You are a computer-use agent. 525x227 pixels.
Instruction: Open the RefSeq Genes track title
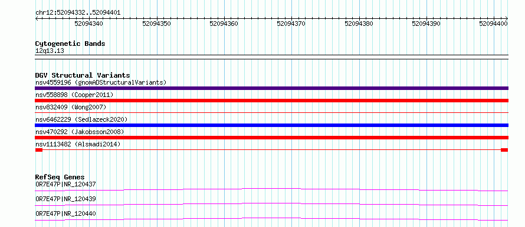tap(60, 177)
